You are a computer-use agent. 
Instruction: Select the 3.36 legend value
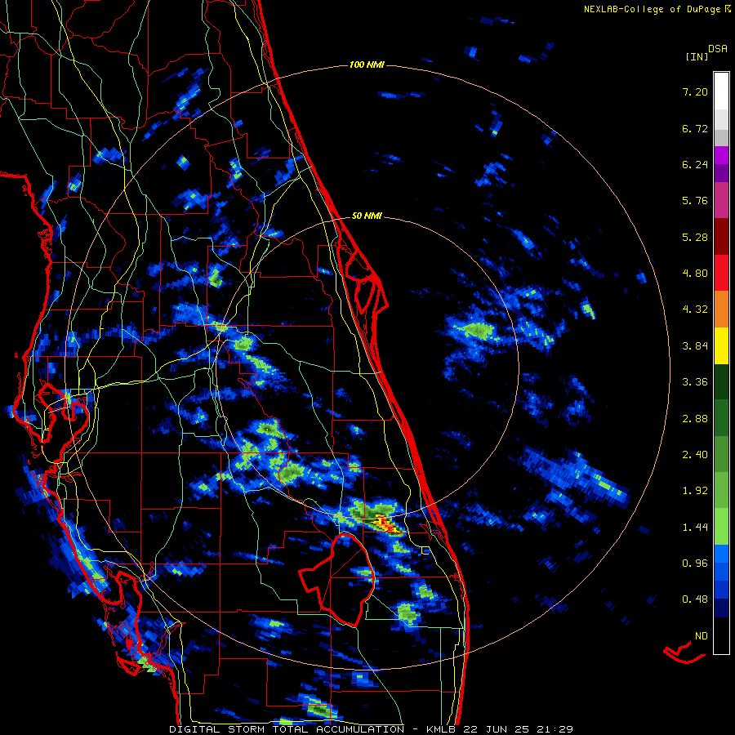click(695, 382)
